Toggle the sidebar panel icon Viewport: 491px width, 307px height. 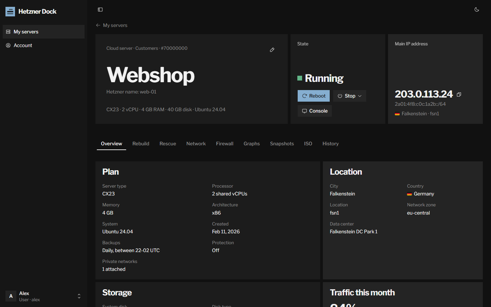pyautogui.click(x=100, y=10)
